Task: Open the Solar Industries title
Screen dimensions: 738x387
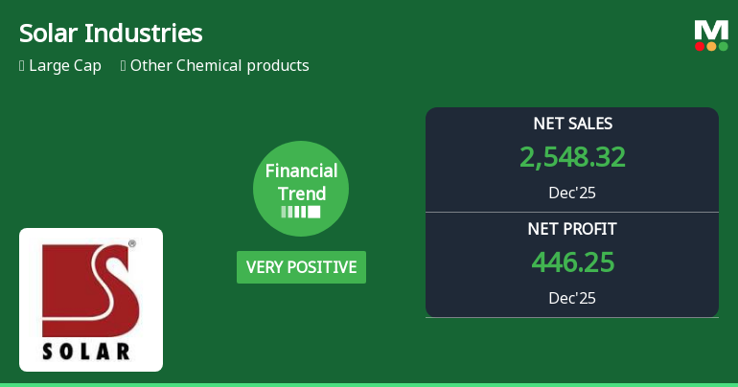Action: 111,34
